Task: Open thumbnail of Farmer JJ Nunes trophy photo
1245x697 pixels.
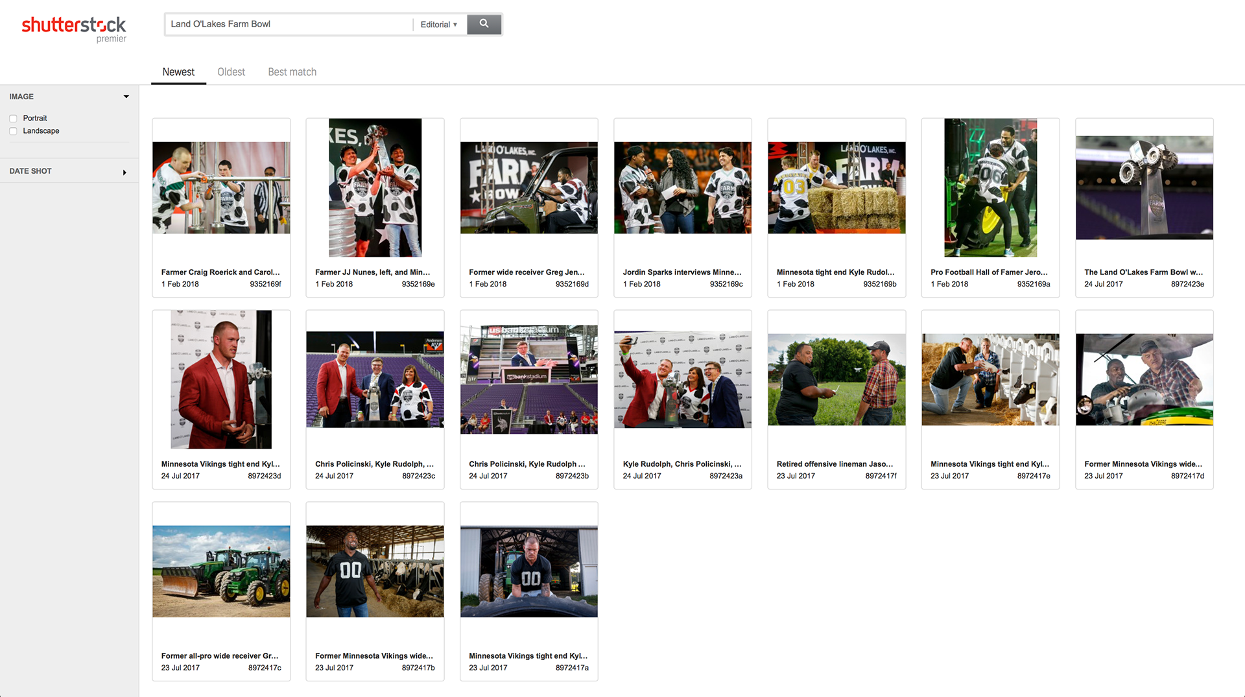Action: click(x=375, y=187)
